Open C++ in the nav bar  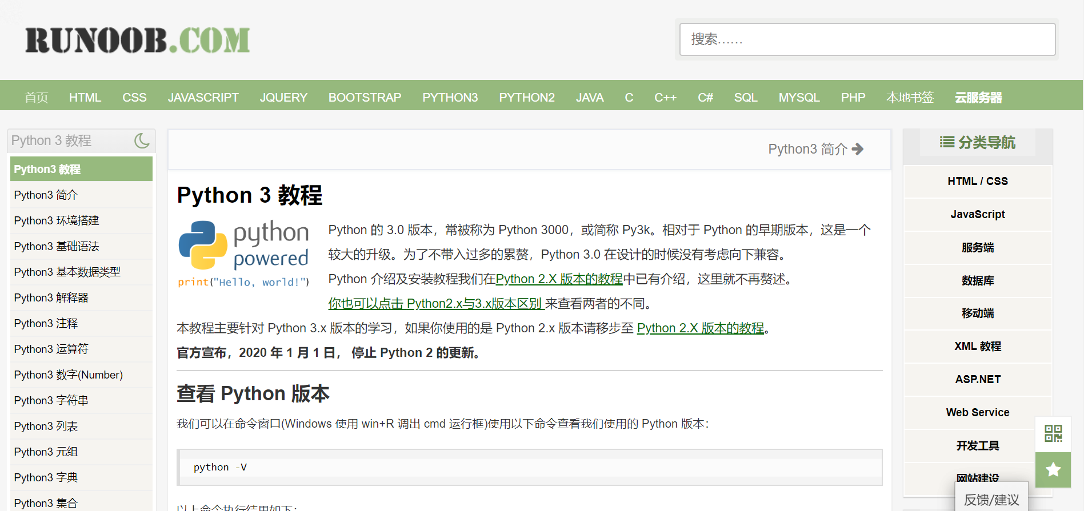point(666,98)
